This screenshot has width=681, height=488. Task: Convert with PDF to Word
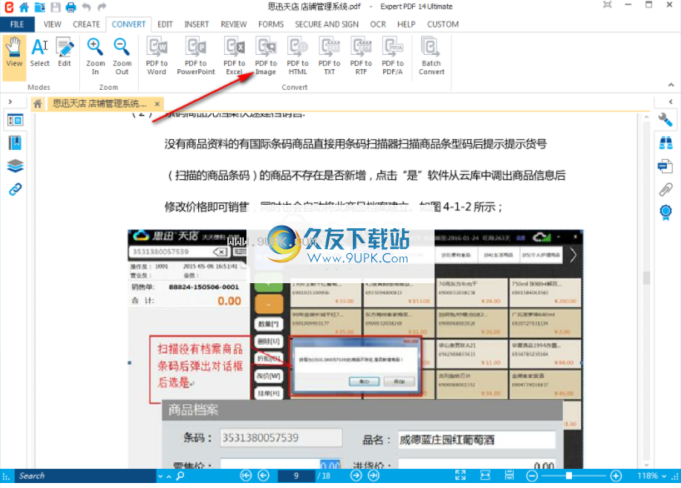pyautogui.click(x=157, y=57)
